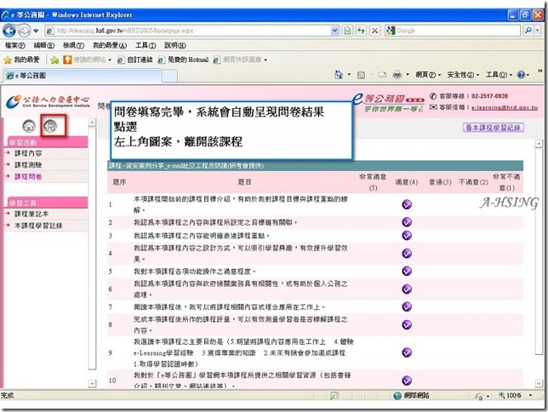The height and width of the screenshot is (412, 548).
Task: Click the favorites star 我的最愛 button
Action: (21, 60)
